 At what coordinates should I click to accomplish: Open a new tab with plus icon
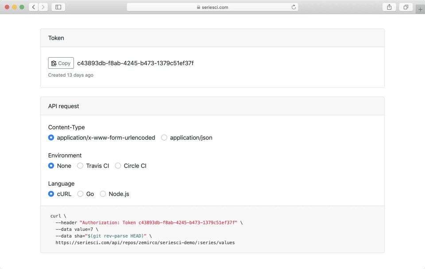point(420,9)
